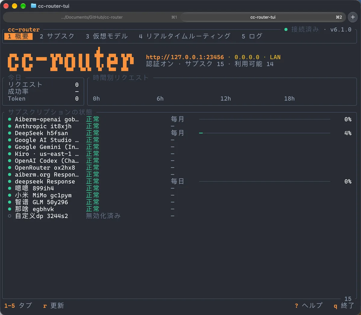Click the OpenAI Codex status dot
The width and height of the screenshot is (361, 315).
[x=10, y=161]
